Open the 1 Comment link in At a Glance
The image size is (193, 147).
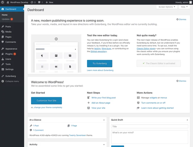coord(38,130)
